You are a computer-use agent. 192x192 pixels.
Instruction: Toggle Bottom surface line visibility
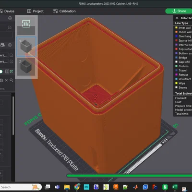pos(183,53)
